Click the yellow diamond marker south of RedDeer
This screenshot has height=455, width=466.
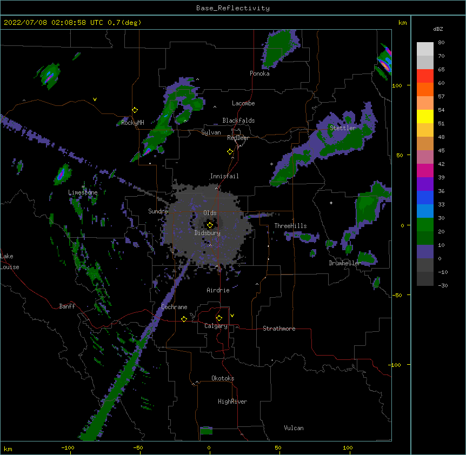[x=230, y=152]
